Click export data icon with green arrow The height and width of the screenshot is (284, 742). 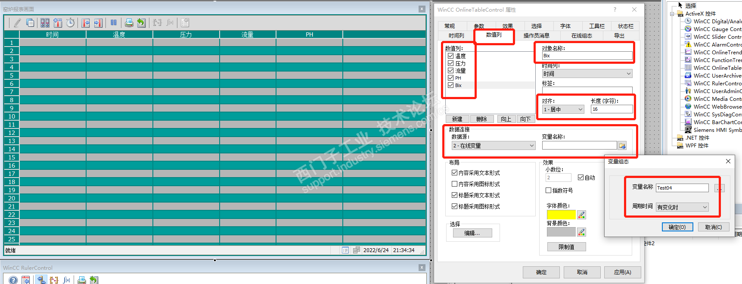click(141, 23)
